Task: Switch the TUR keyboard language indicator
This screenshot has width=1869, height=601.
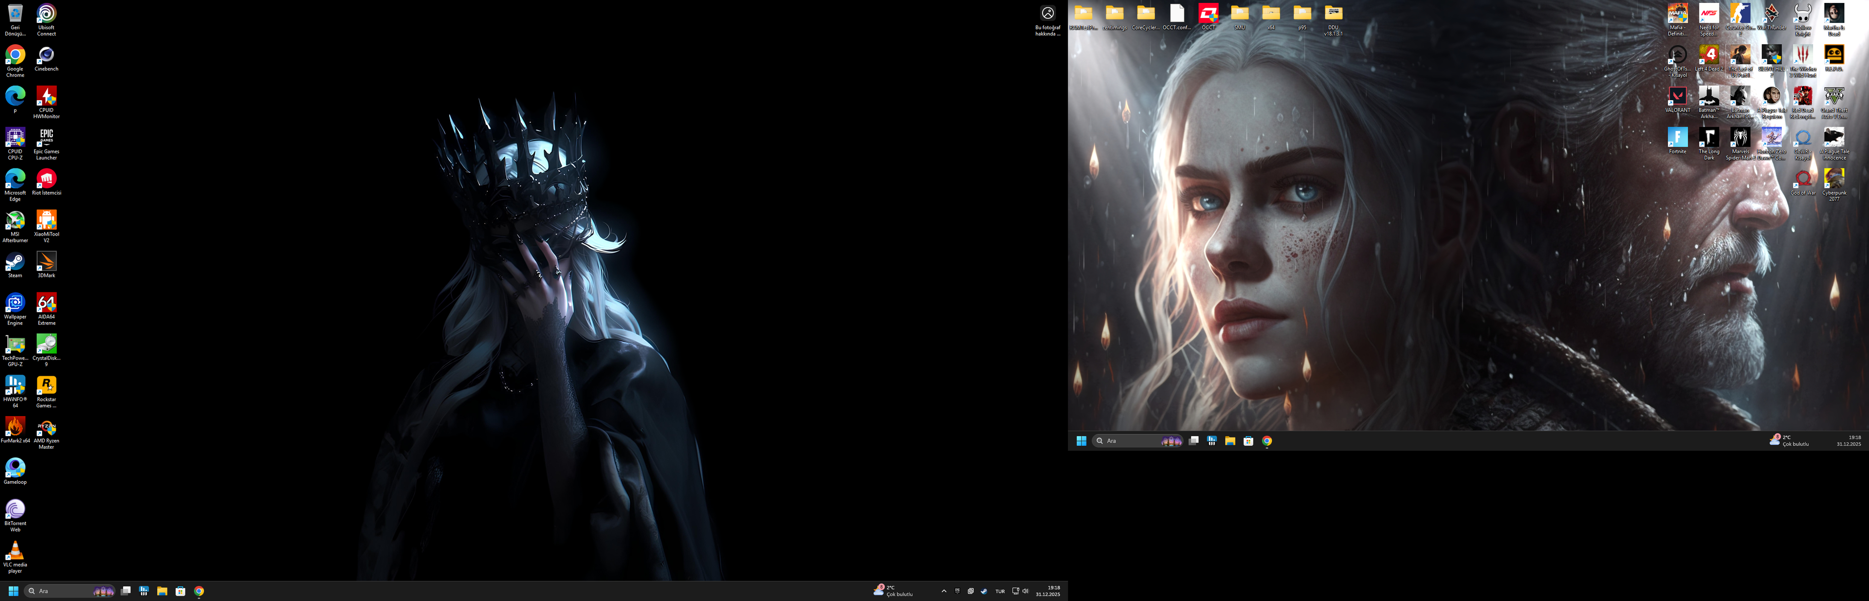Action: [1000, 591]
